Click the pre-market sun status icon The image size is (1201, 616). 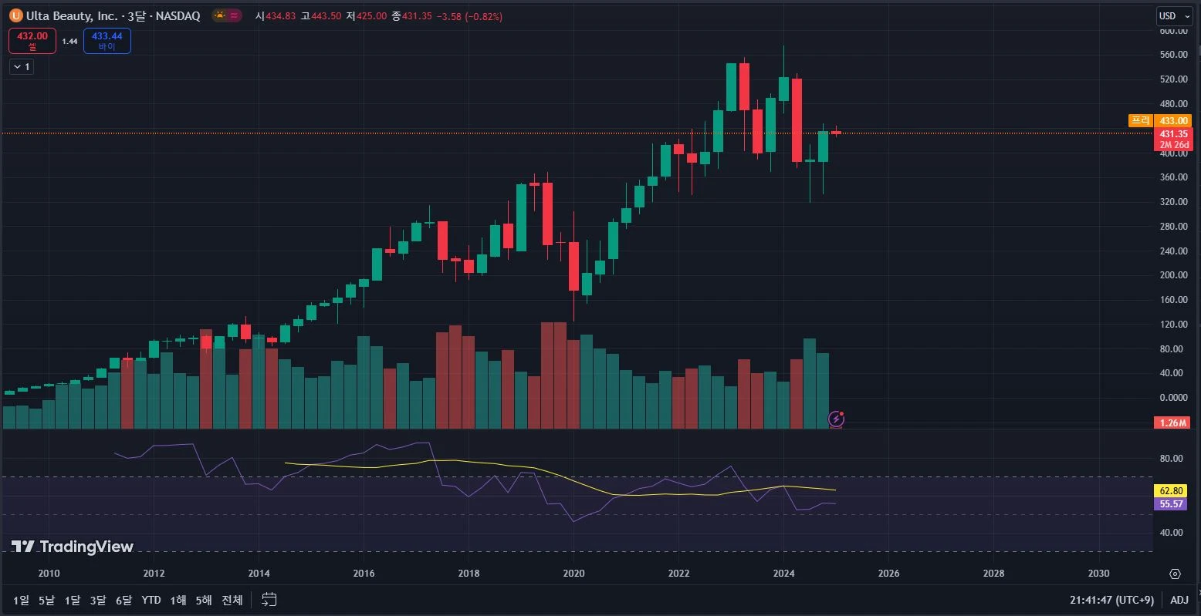(220, 15)
